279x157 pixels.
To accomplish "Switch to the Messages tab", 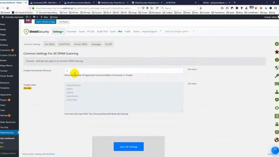I will click(96, 44).
